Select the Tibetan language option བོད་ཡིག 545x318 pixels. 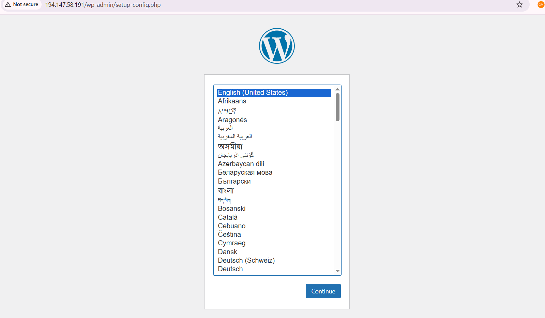[274, 200]
